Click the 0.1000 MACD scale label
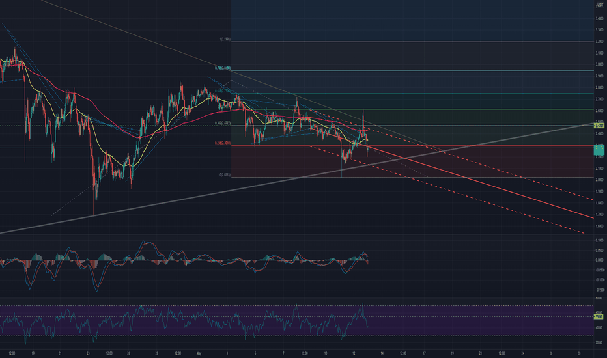The width and height of the screenshot is (607, 358). (x=599, y=240)
